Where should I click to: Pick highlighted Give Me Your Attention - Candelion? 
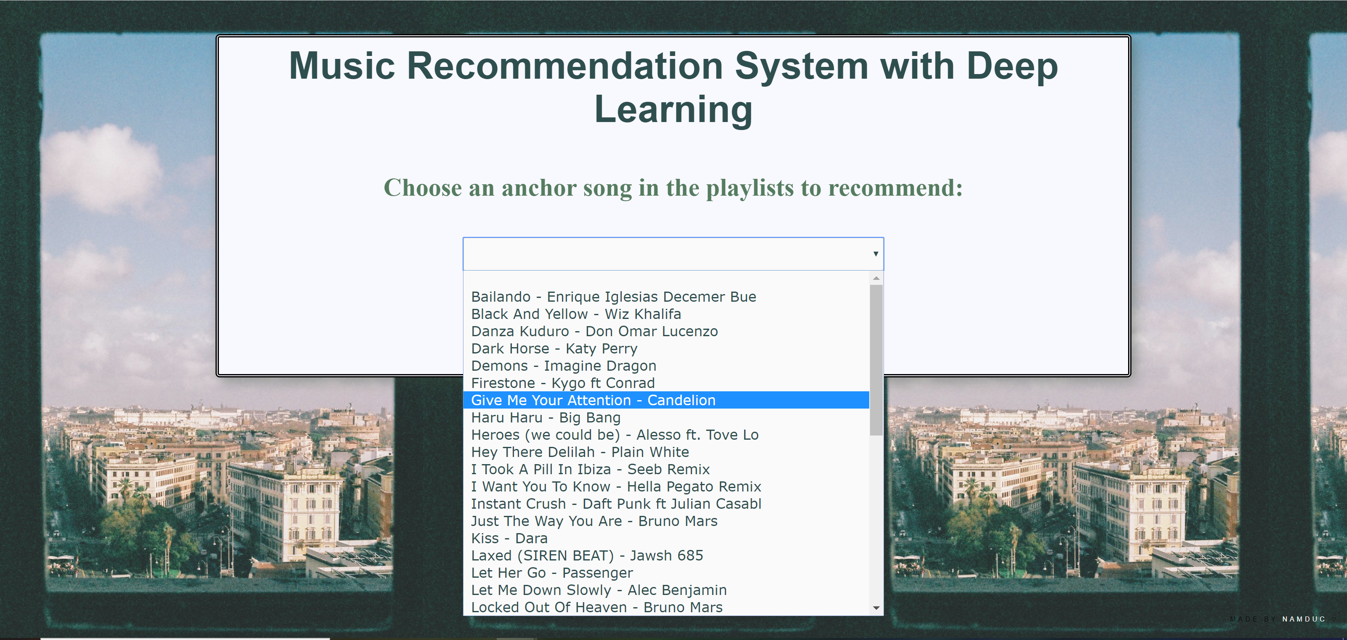[x=593, y=401]
